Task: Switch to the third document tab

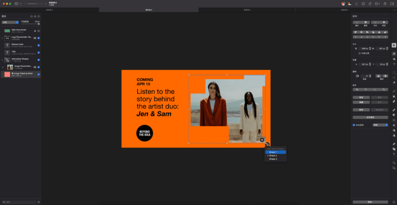Action: coord(247,10)
